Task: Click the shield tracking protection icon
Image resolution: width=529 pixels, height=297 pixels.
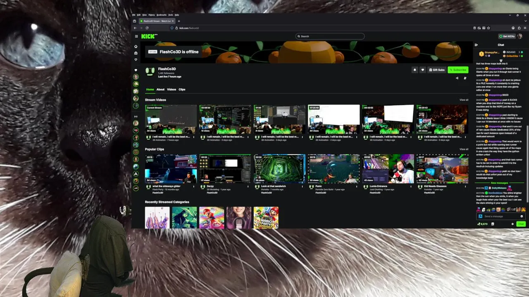Action: pyautogui.click(x=172, y=28)
